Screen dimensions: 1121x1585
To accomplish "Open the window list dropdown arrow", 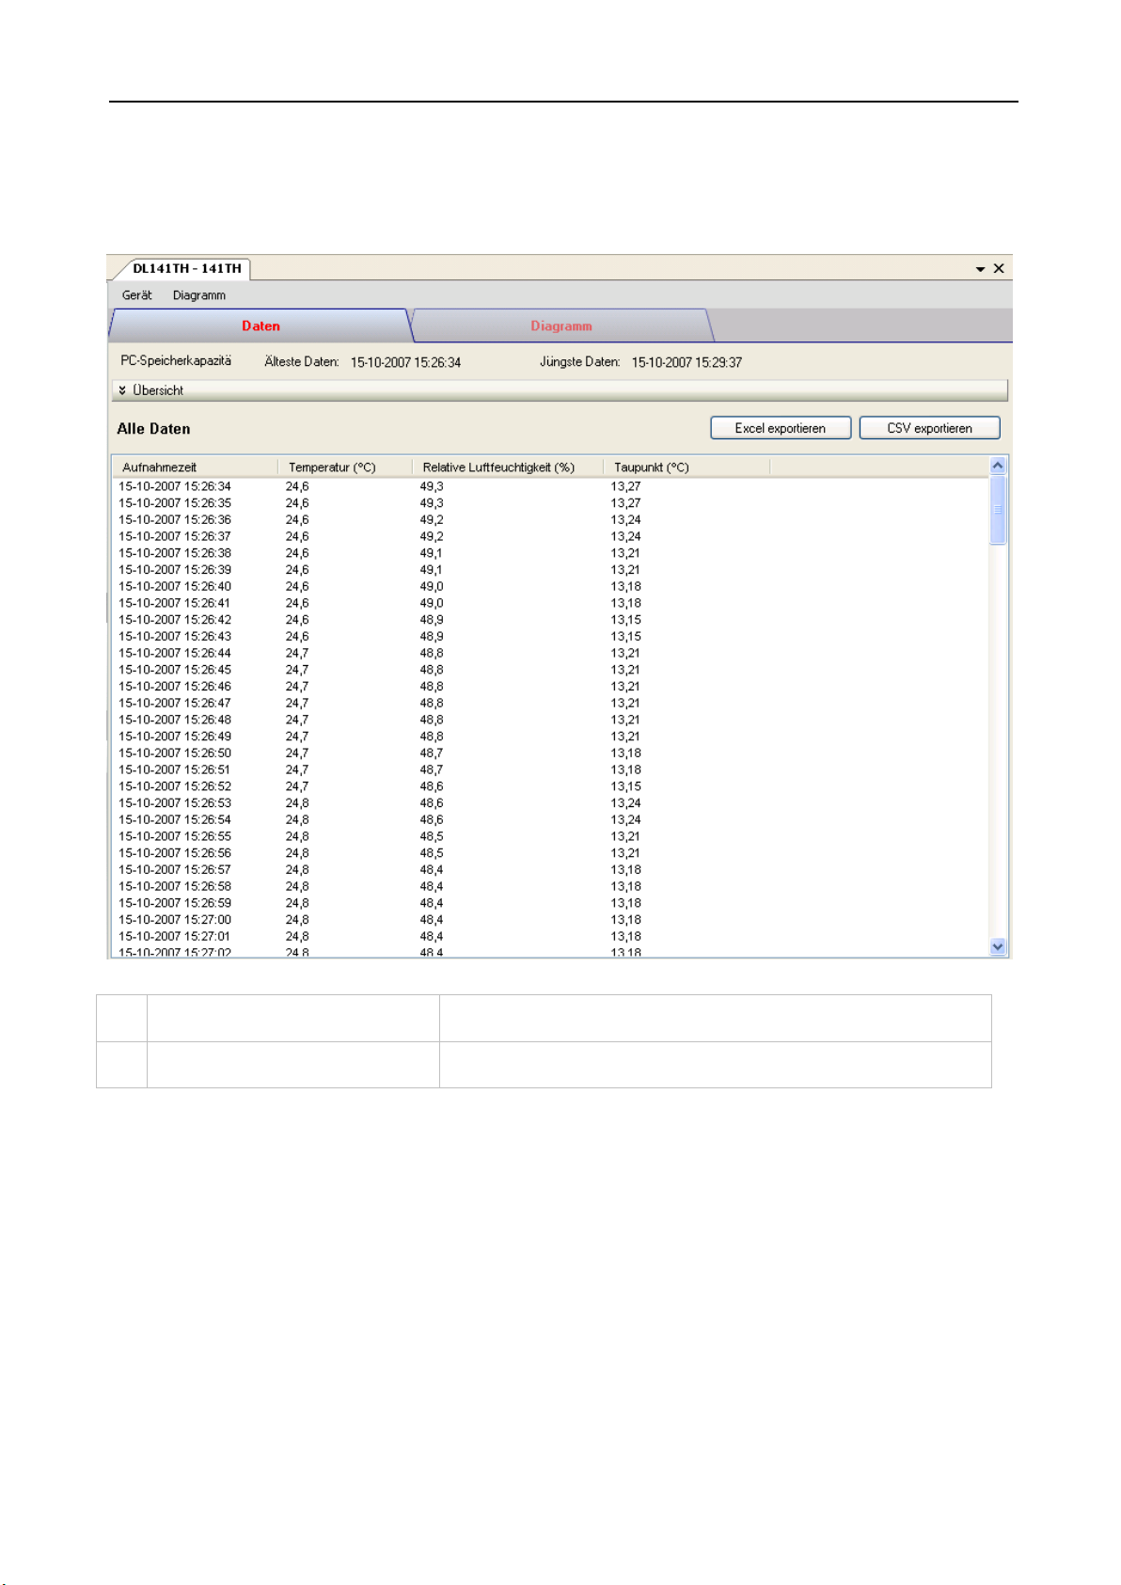I will 980,269.
